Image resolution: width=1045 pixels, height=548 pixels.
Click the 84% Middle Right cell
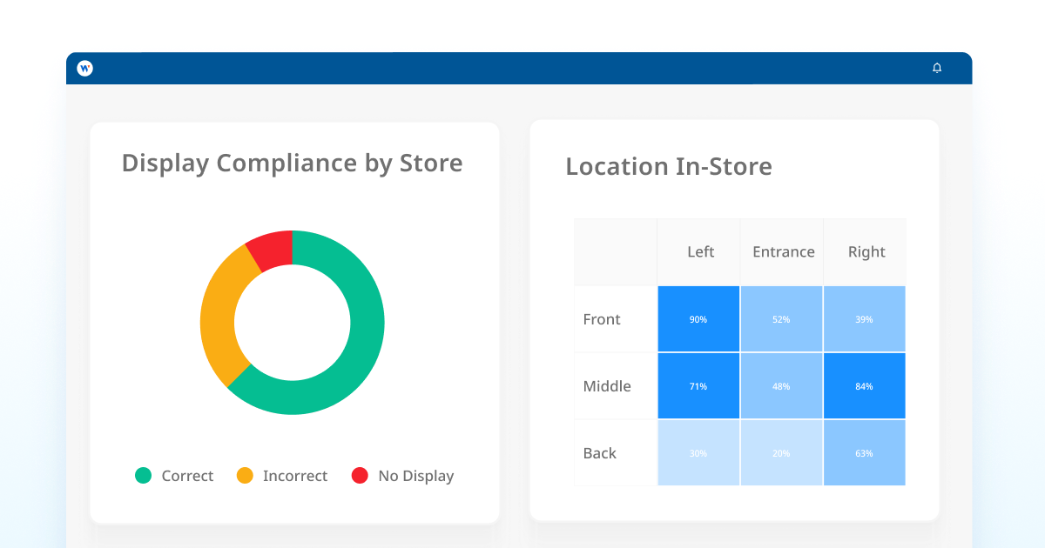tap(864, 386)
